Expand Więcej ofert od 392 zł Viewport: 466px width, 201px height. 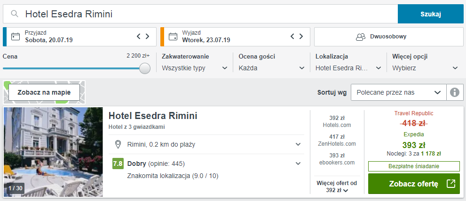tap(337, 186)
